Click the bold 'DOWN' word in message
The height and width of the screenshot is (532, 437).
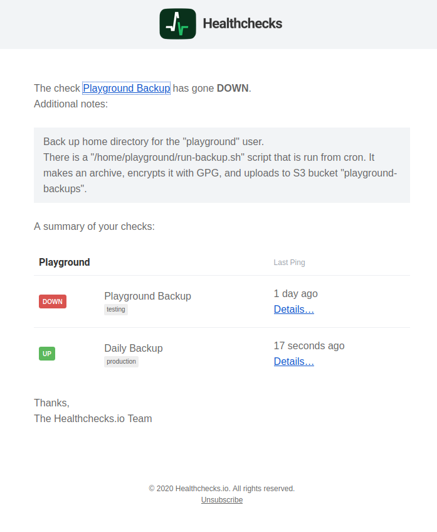233,88
